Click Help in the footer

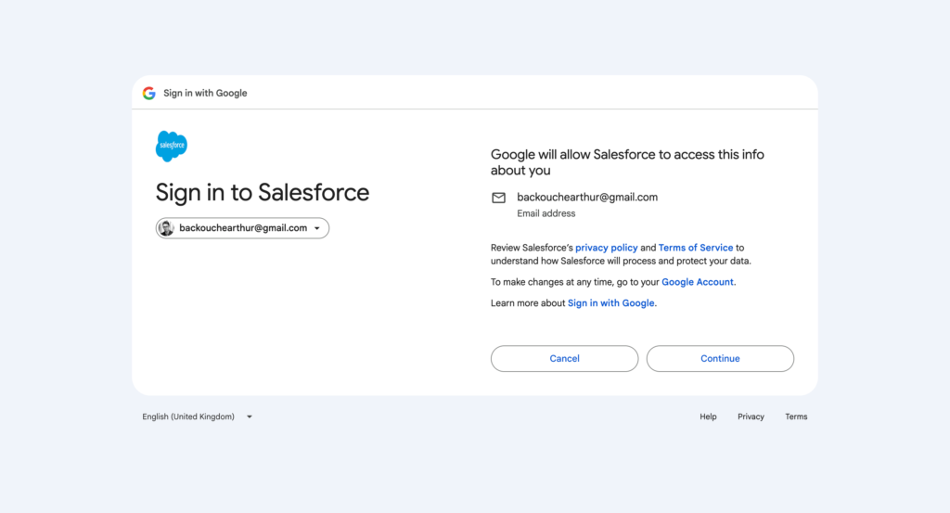(708, 417)
